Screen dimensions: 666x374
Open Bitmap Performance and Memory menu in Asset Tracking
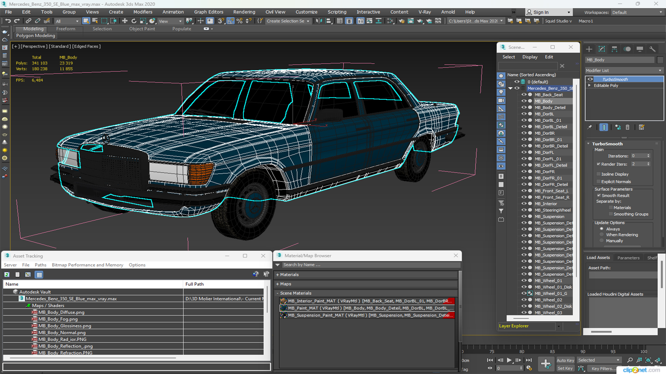click(87, 265)
